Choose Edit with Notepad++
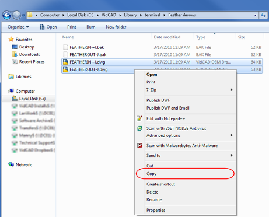 tap(166, 118)
